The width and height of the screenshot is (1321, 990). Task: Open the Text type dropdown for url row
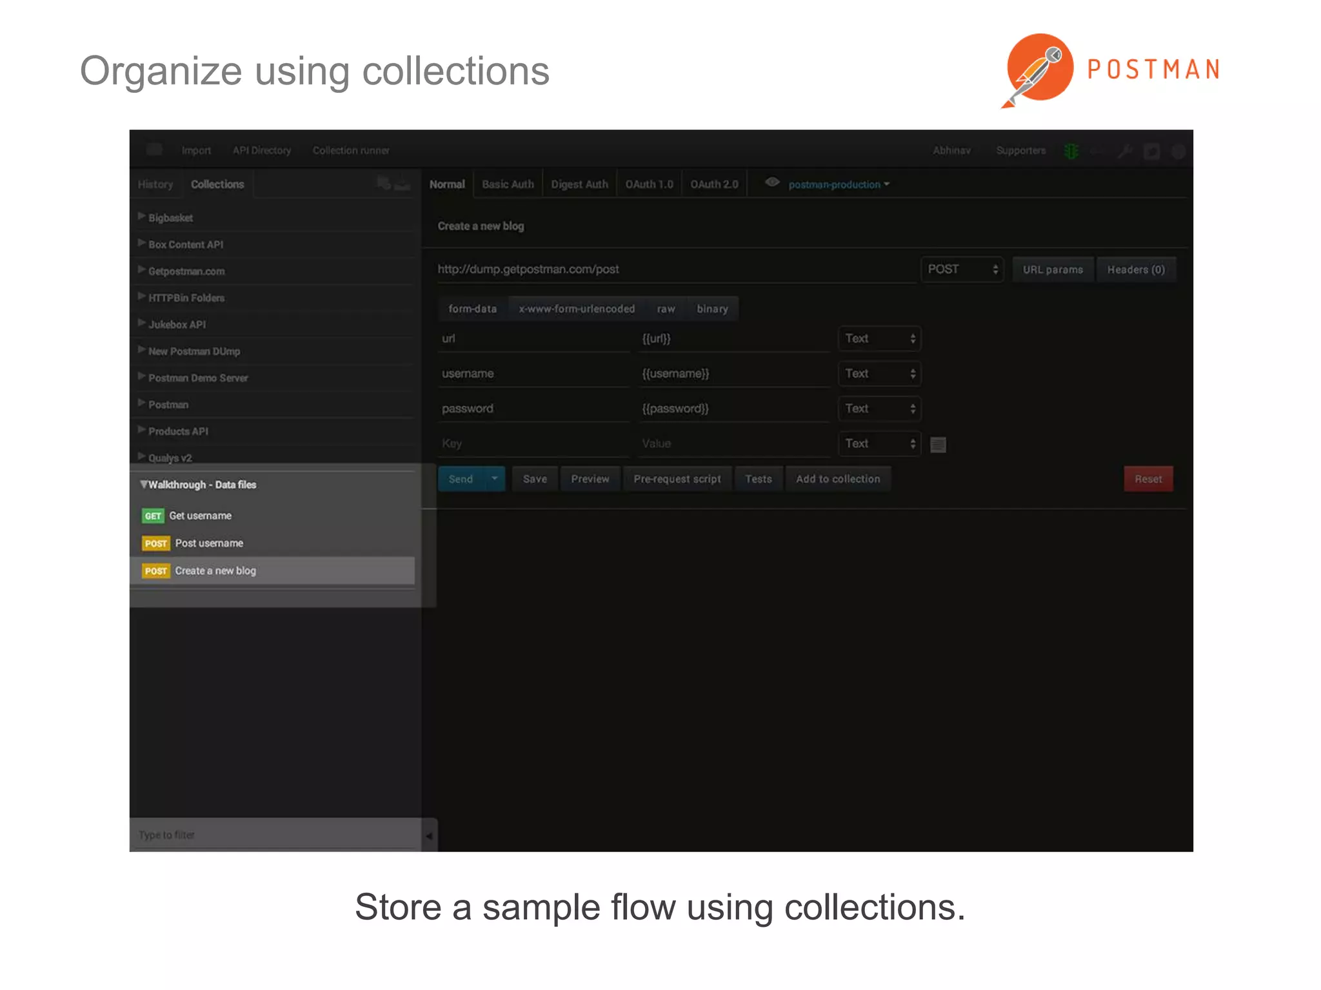coord(880,338)
